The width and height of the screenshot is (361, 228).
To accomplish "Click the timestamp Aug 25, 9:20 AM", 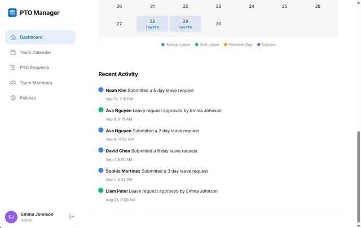I will click(121, 200).
